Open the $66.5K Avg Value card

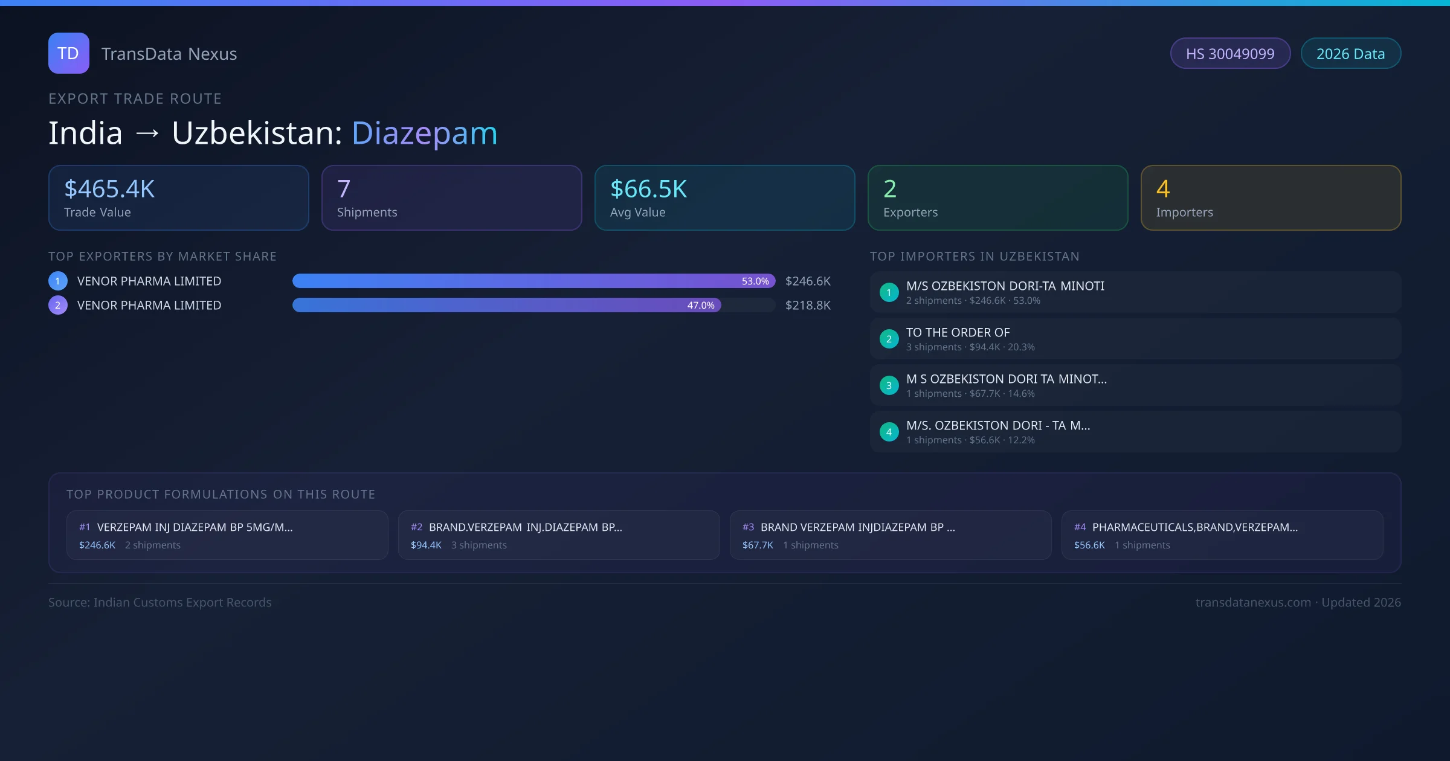[x=724, y=198]
